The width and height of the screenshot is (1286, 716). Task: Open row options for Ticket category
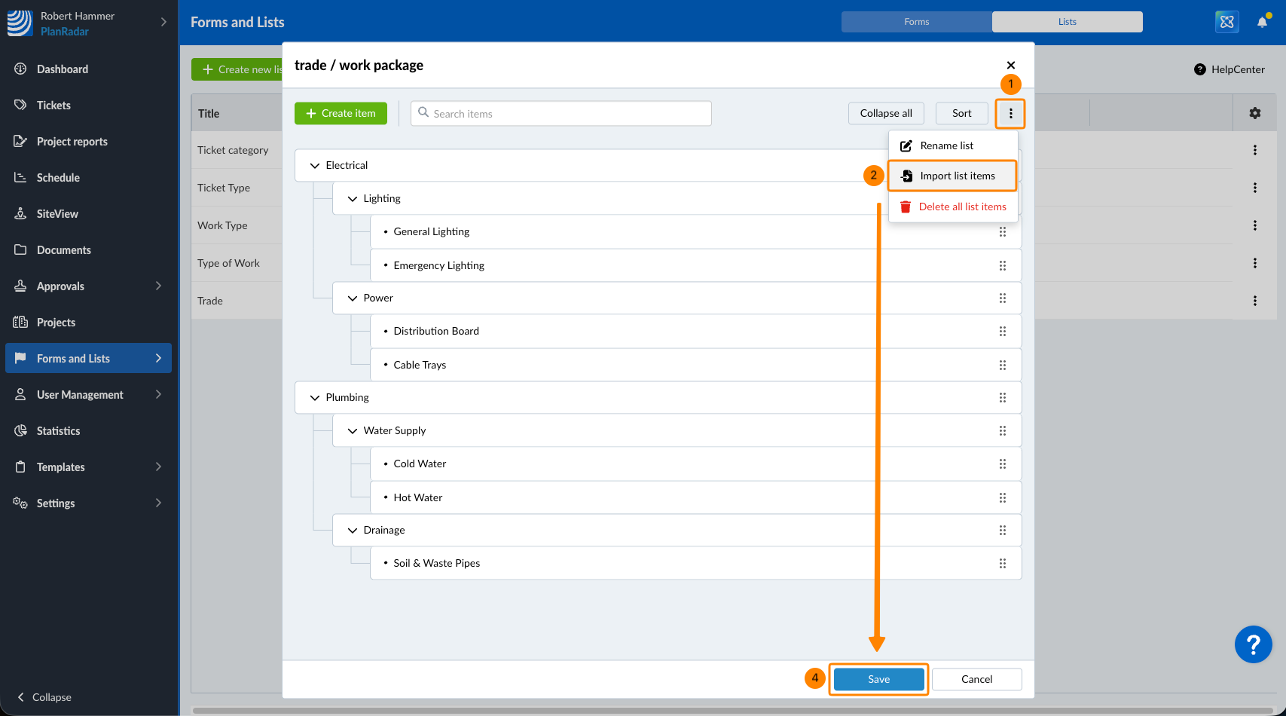tap(1254, 150)
